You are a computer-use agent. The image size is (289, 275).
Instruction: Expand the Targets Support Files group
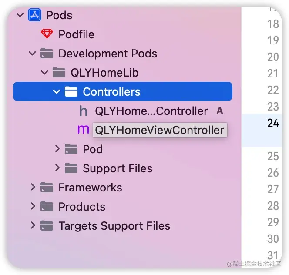pos(33,225)
